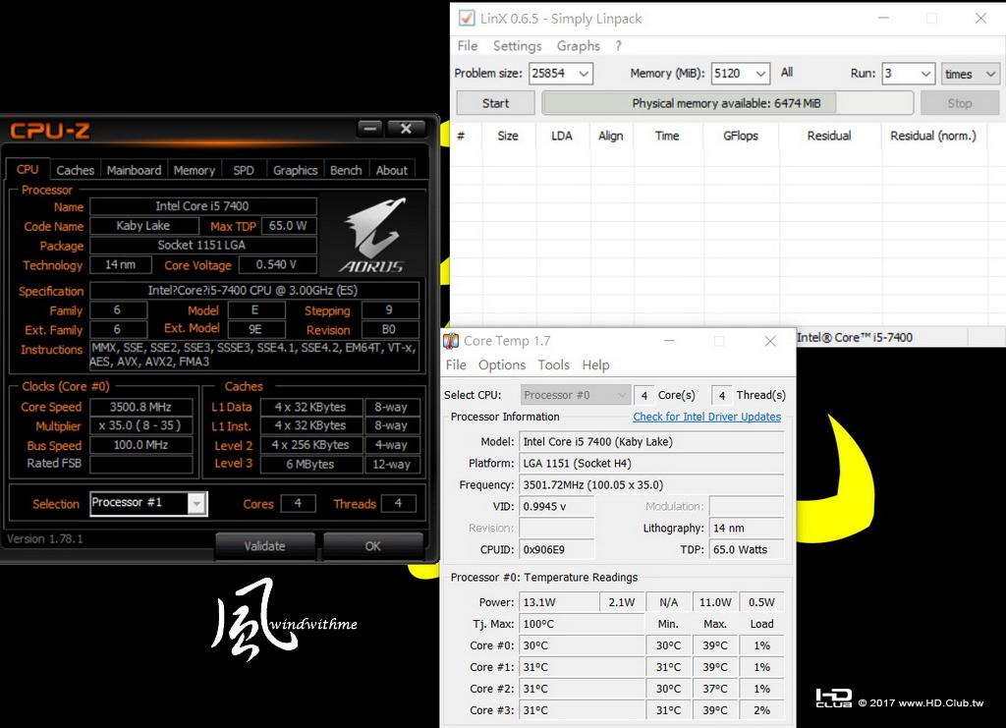Open the Help menu in Core Temp
1006x728 pixels.
point(595,364)
